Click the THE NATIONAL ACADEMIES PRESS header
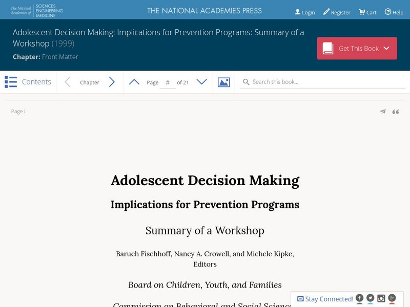 tap(204, 10)
